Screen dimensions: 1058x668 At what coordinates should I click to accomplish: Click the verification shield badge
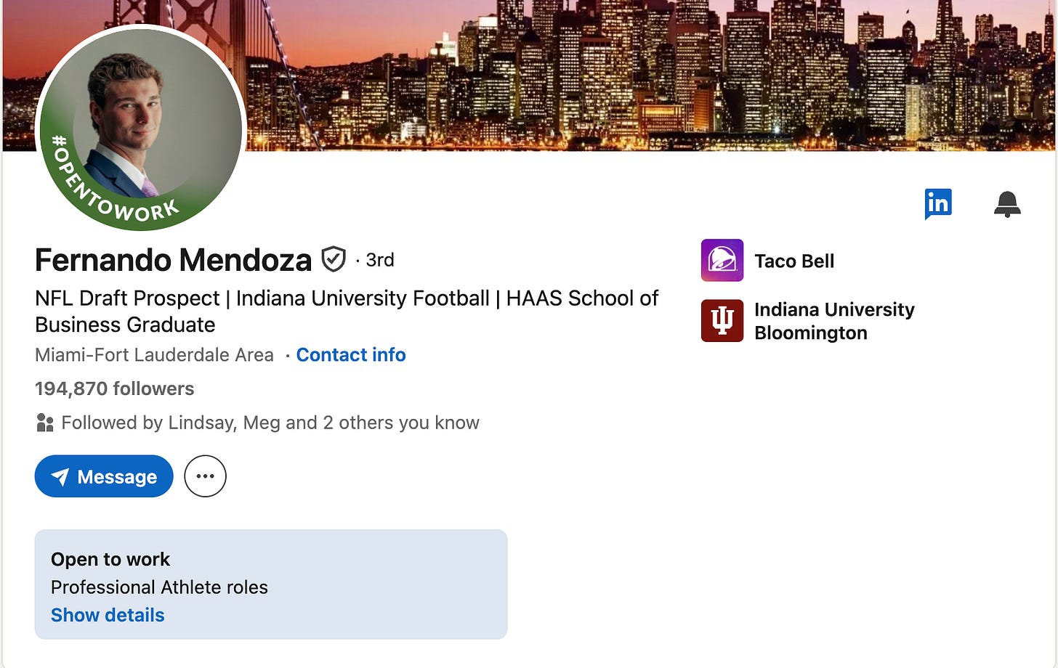click(334, 259)
